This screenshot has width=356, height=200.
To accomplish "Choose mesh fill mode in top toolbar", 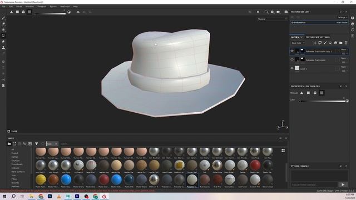I will (23, 12).
